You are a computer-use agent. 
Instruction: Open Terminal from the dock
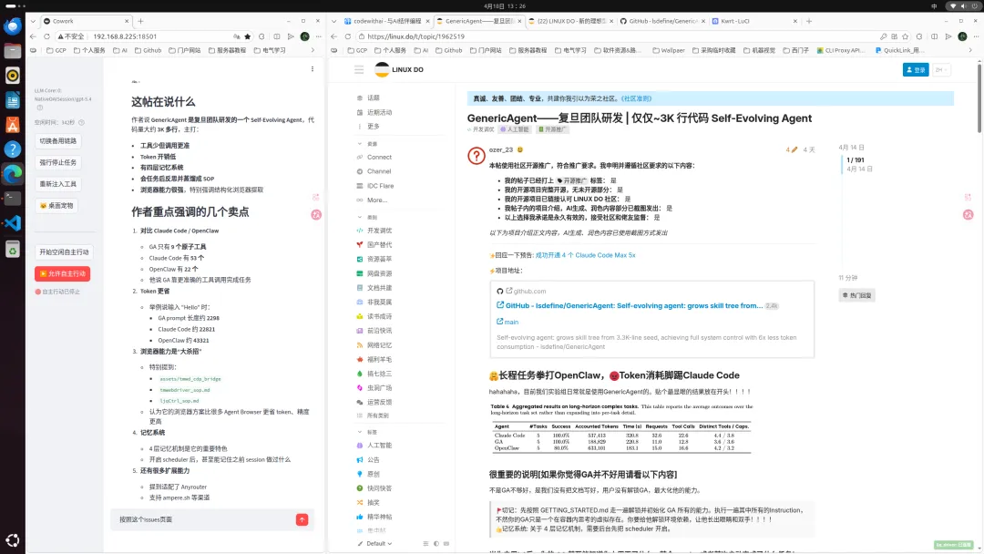[x=13, y=199]
